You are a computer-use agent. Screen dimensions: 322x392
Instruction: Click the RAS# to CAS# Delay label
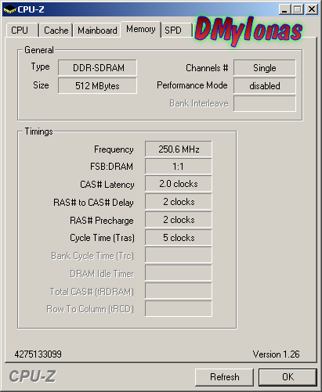[x=93, y=203]
